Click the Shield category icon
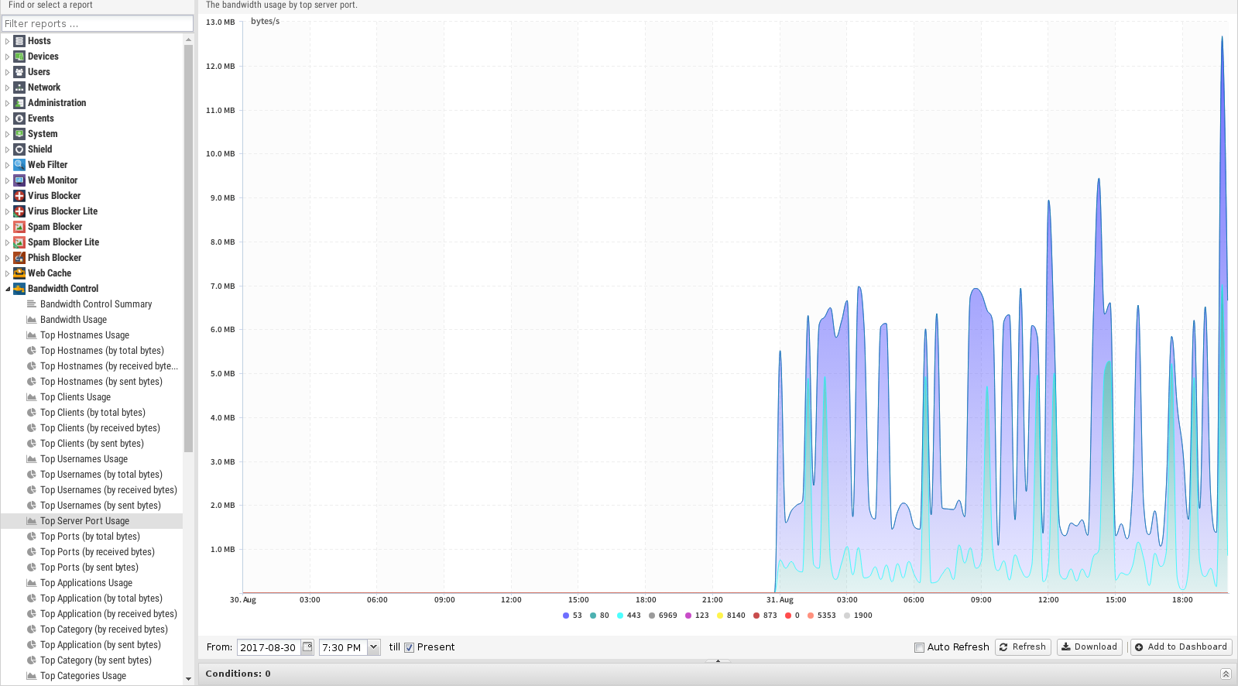1238x686 pixels. [19, 149]
